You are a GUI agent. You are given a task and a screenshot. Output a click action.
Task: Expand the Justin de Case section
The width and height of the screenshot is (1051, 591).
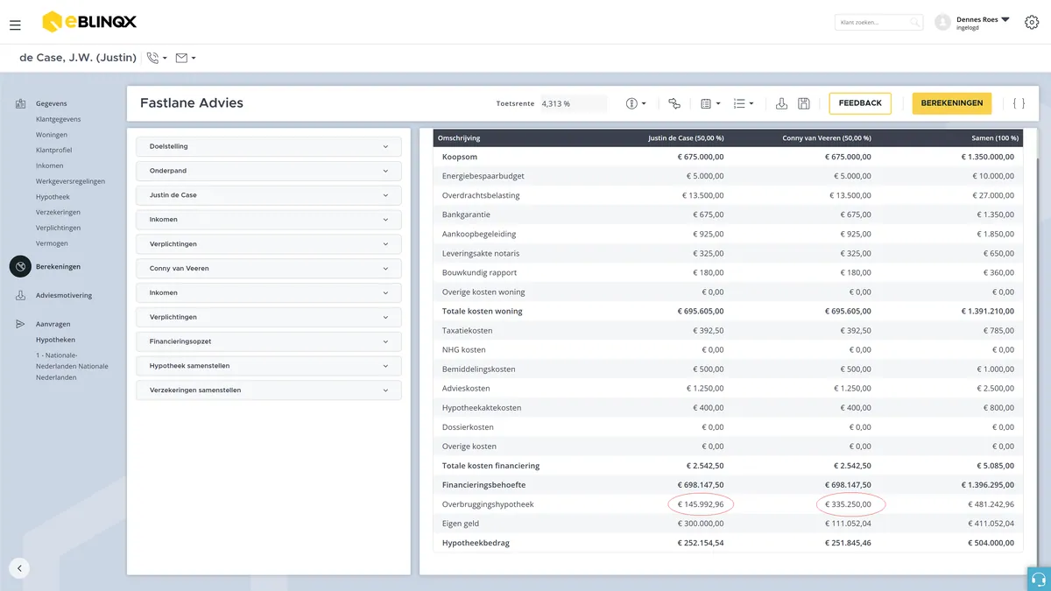coord(269,195)
